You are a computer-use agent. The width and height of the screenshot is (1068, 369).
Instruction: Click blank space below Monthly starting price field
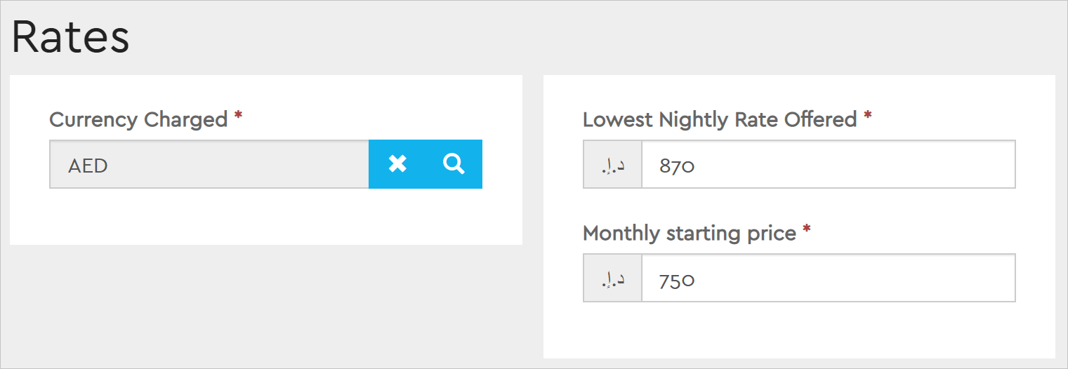coord(799,330)
